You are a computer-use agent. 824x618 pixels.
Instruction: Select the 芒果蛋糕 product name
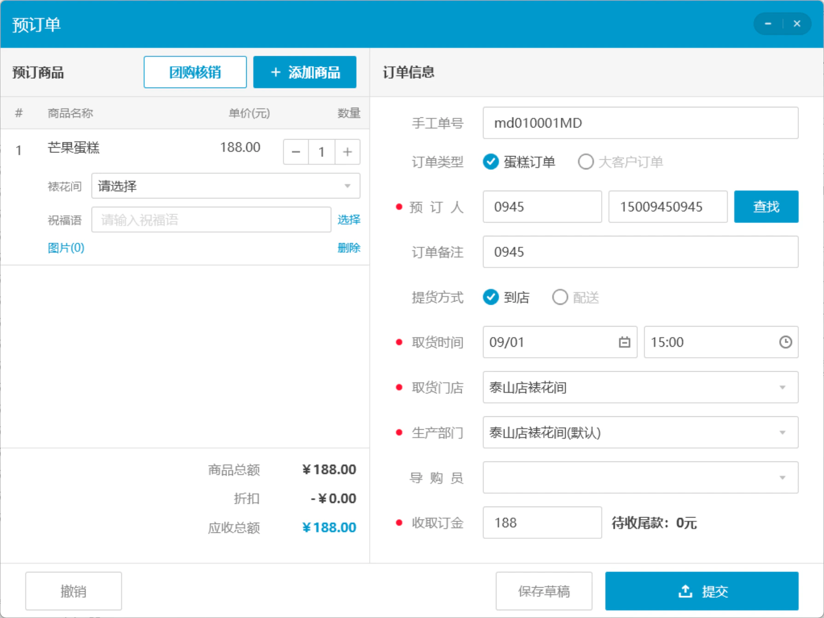74,147
